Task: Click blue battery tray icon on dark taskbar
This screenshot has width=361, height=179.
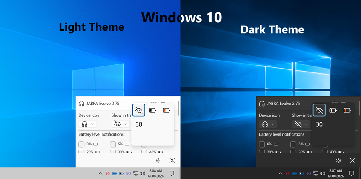Action: click(x=295, y=173)
